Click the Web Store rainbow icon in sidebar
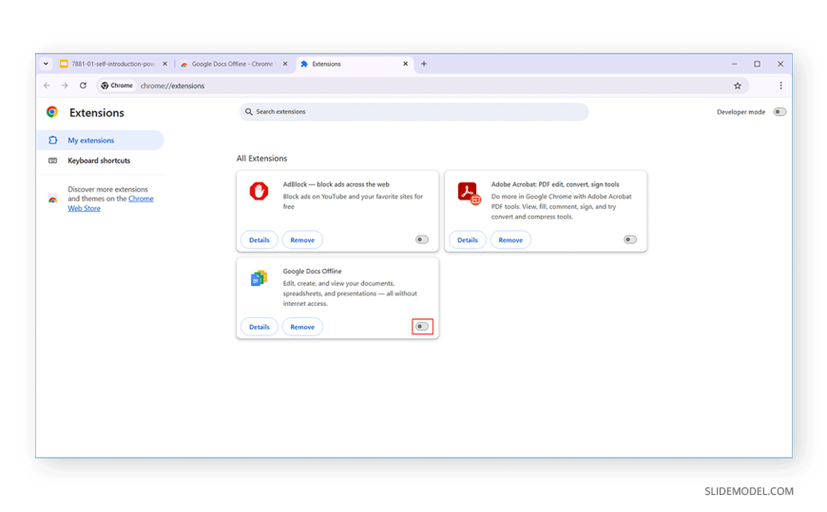The width and height of the screenshot is (827, 512). (52, 199)
